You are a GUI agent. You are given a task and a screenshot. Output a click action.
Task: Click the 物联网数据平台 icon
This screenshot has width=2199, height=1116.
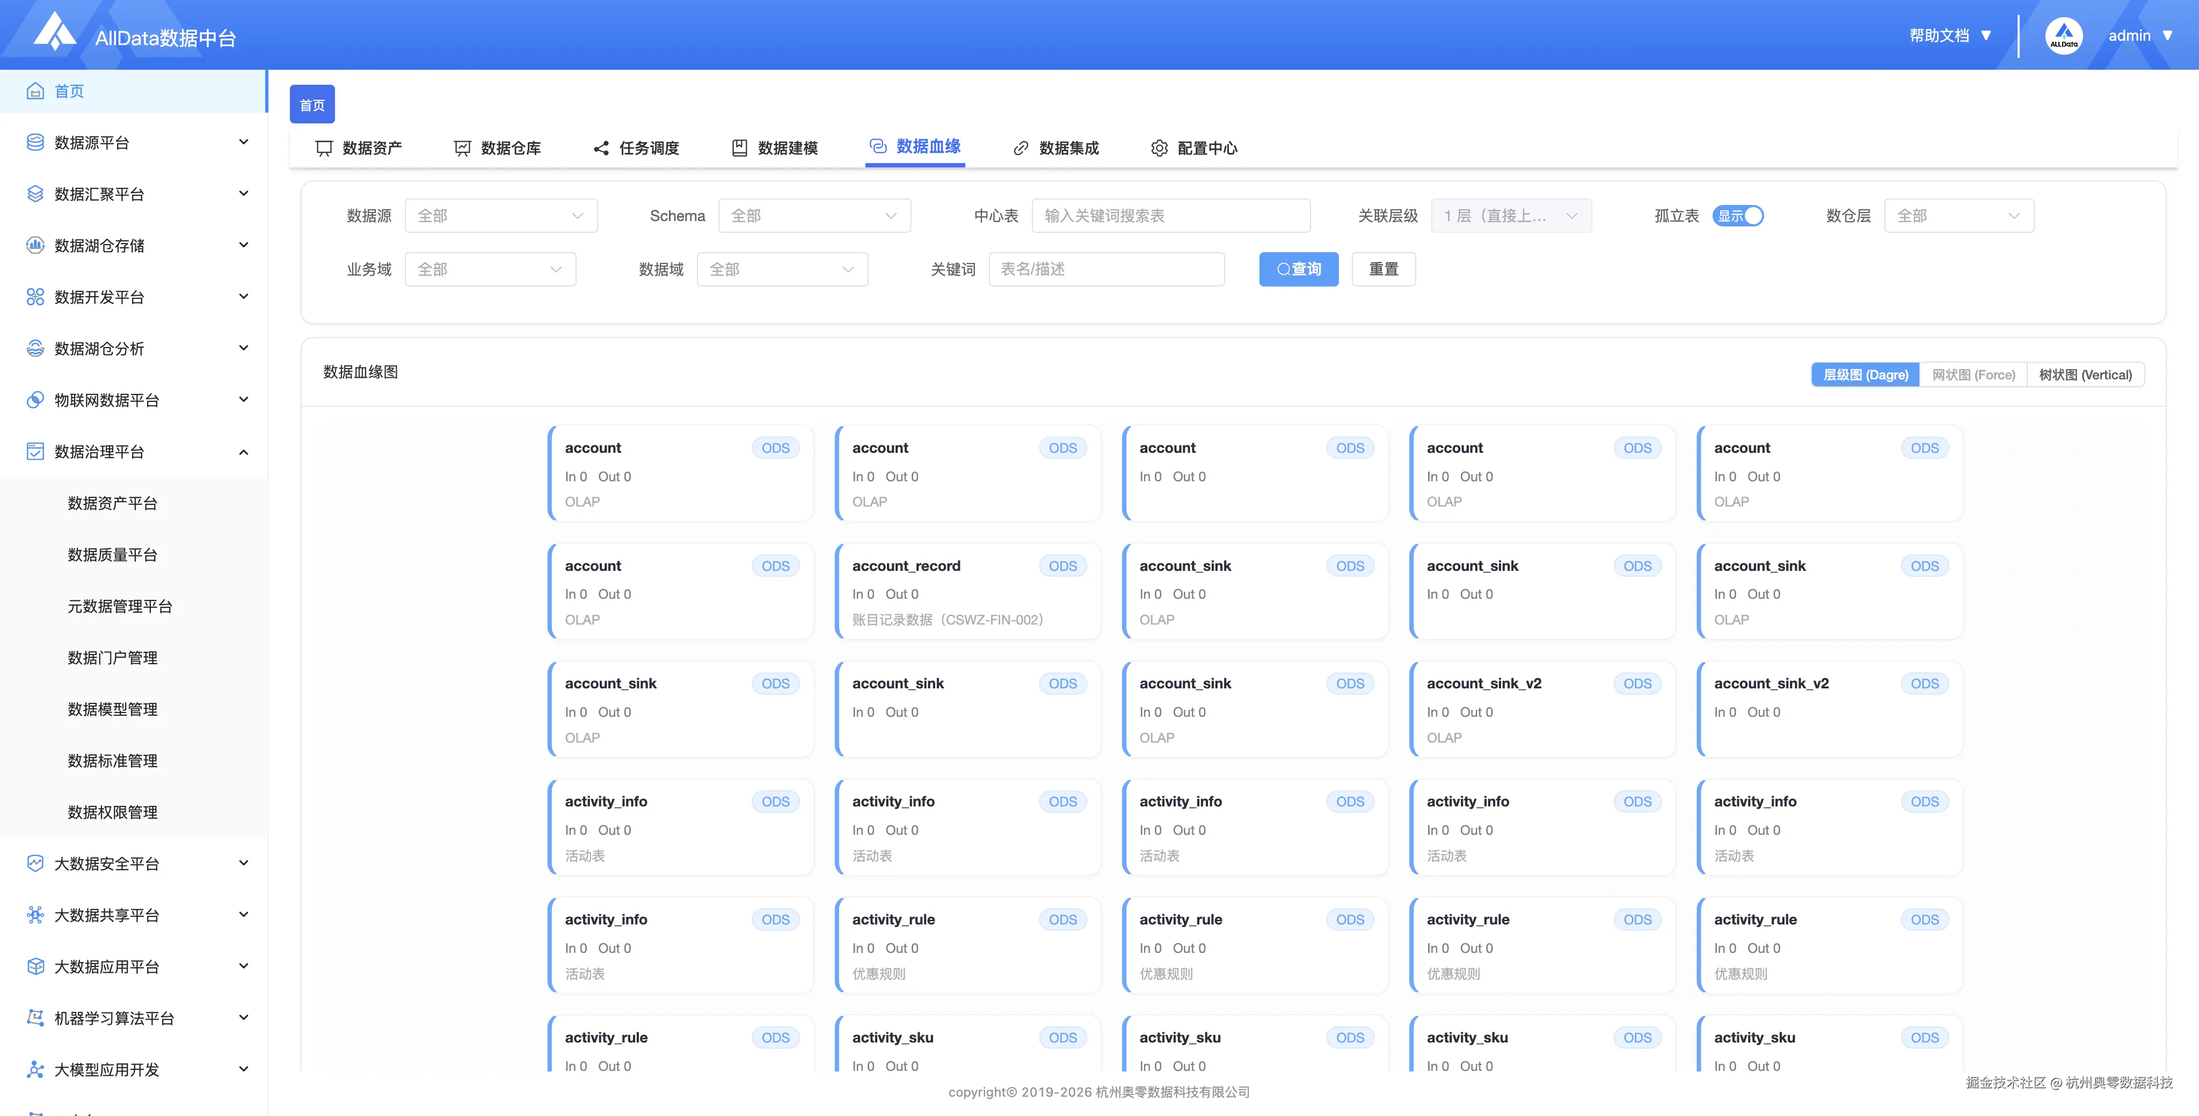point(35,399)
